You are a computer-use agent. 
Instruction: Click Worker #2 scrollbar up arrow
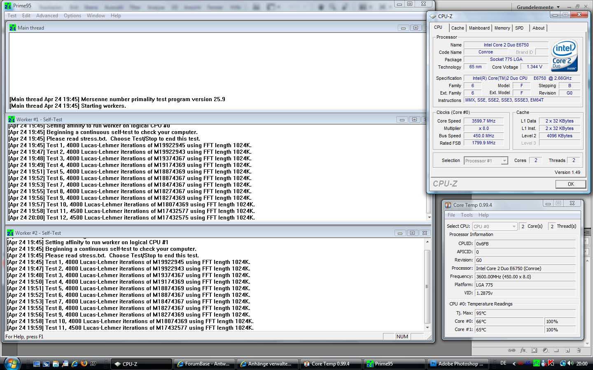[x=427, y=242]
